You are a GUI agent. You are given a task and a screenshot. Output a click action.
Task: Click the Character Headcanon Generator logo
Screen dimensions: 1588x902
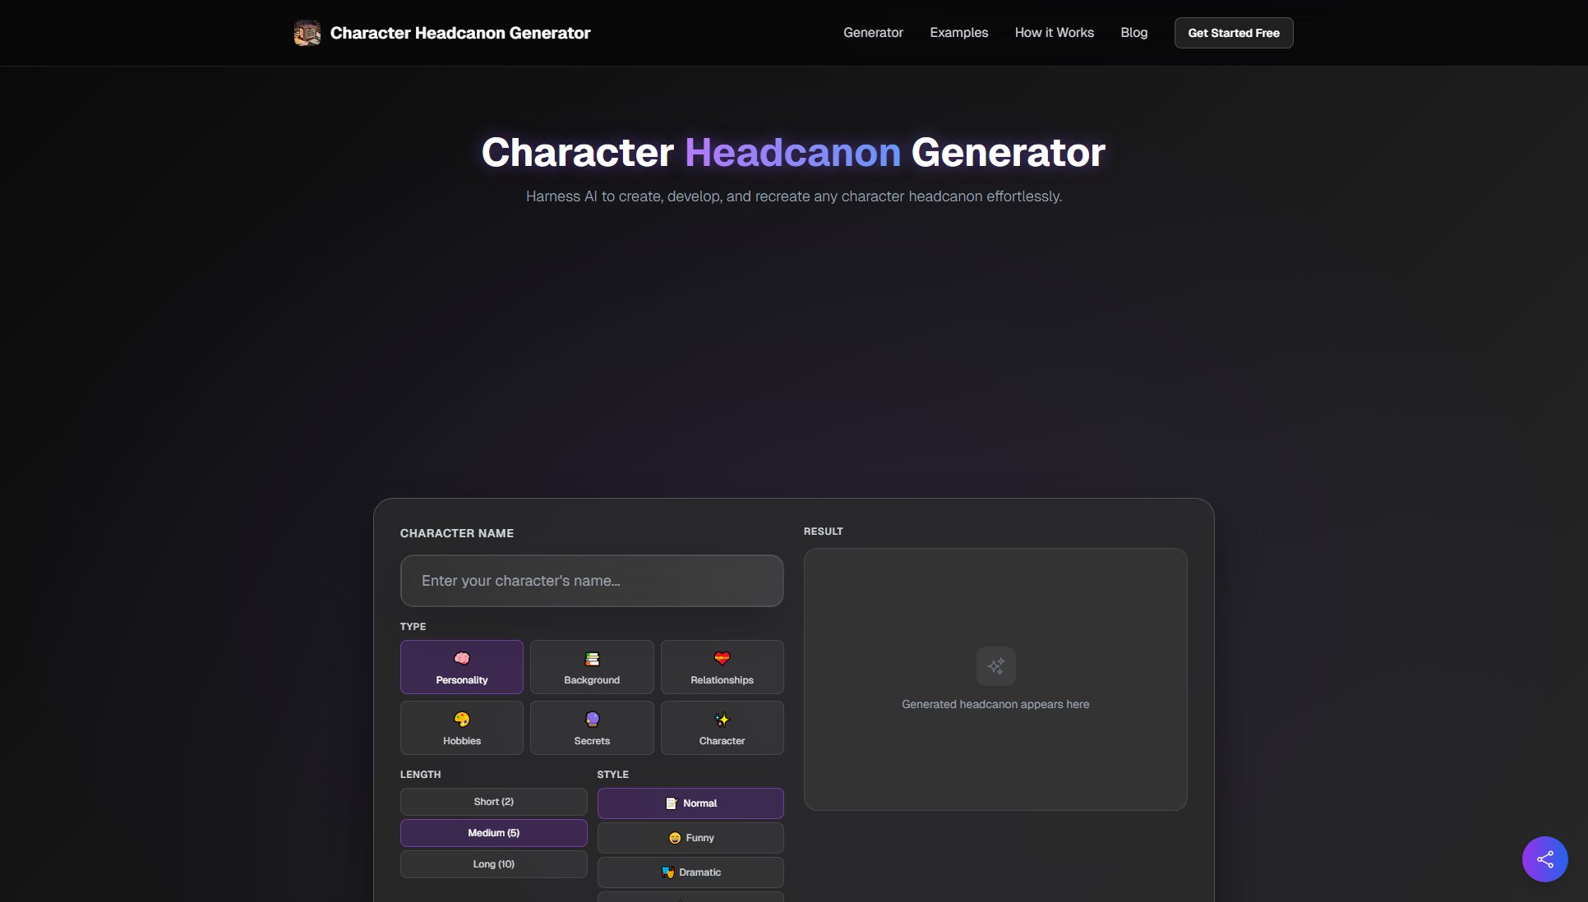click(x=442, y=33)
